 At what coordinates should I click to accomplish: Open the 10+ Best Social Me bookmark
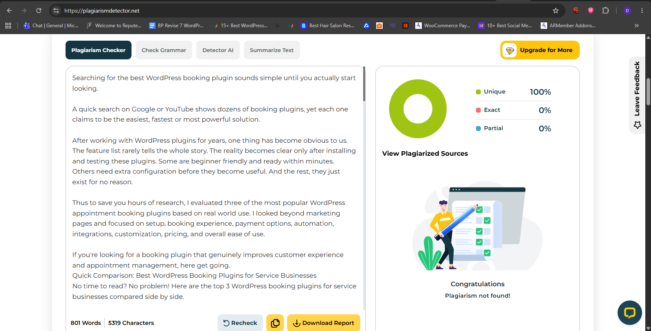[x=505, y=26]
